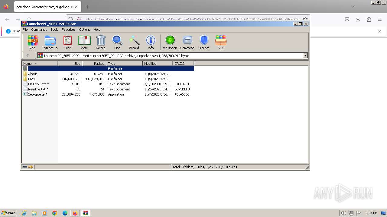Sort by Packed column header
The image size is (387, 217).
coord(94,63)
